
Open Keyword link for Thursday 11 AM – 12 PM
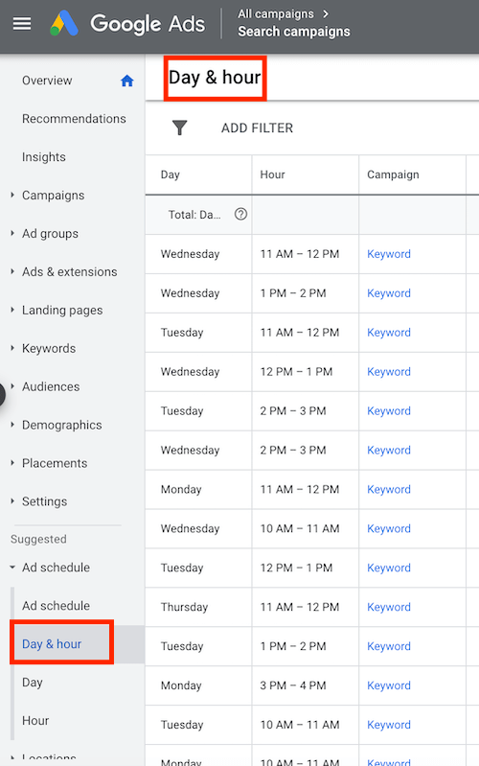click(389, 607)
